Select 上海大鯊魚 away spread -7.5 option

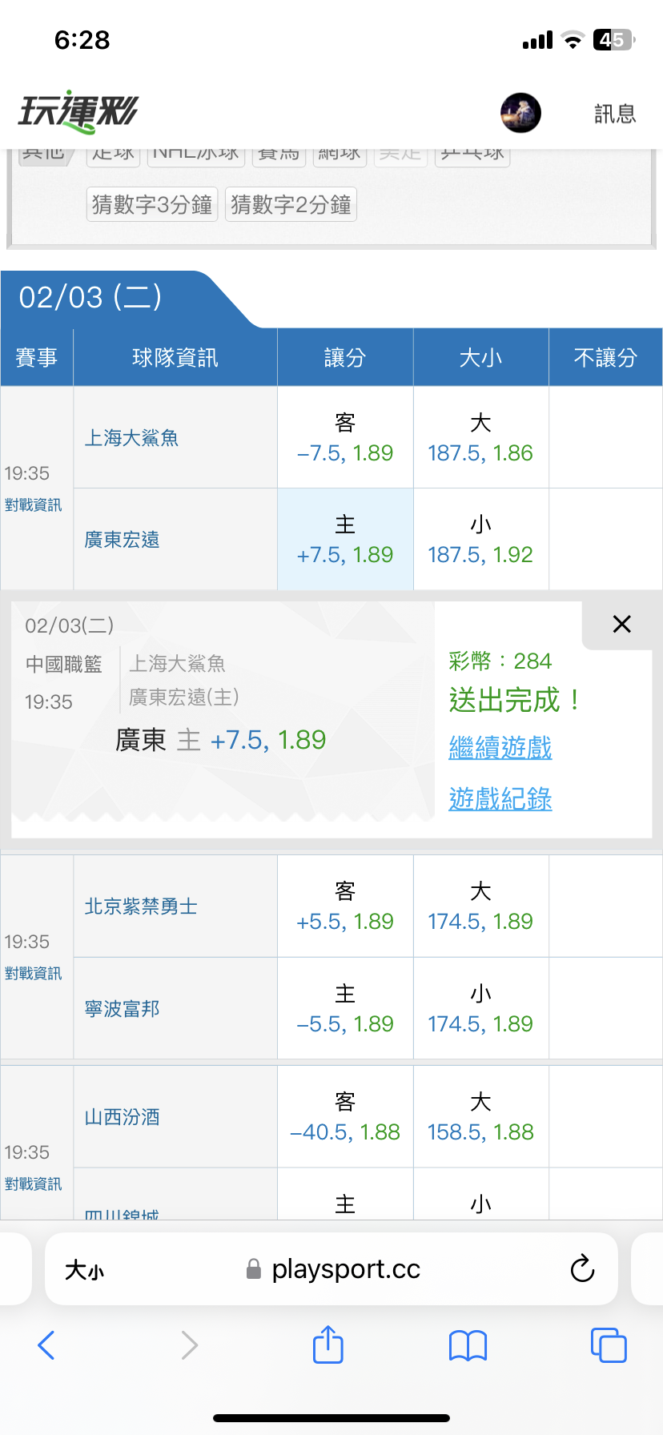pyautogui.click(x=345, y=438)
